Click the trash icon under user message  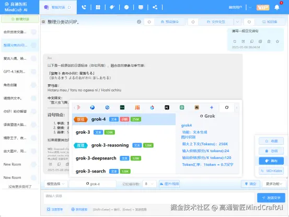point(269,41)
